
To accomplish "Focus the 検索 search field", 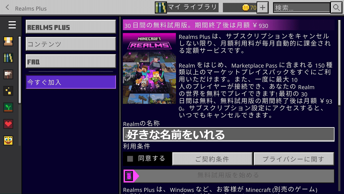I will 302,8.
